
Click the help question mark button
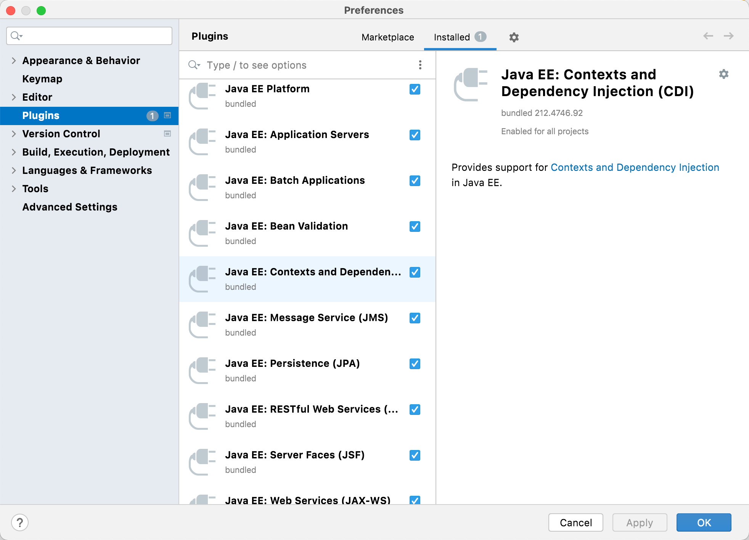[20, 522]
